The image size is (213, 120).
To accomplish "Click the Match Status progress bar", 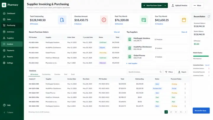I will tap(201, 56).
